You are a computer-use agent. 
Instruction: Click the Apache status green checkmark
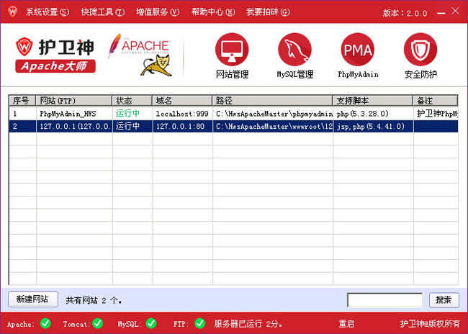45,323
